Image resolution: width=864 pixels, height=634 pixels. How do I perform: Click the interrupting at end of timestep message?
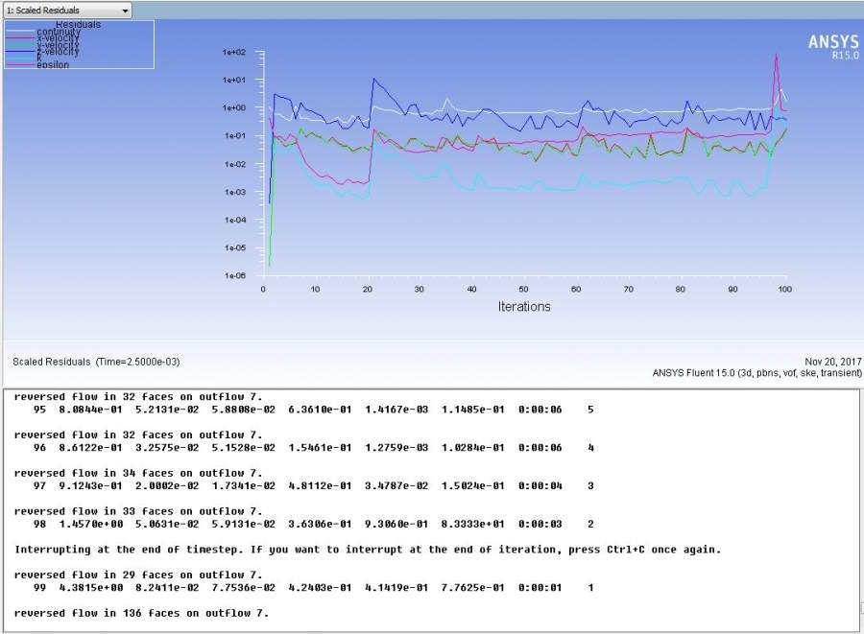coord(367,550)
